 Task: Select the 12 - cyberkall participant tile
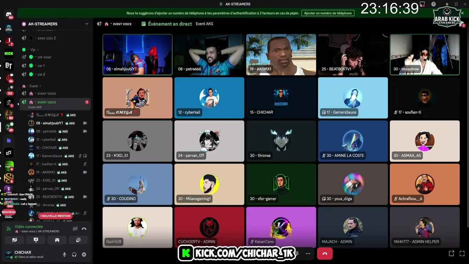[x=209, y=98]
